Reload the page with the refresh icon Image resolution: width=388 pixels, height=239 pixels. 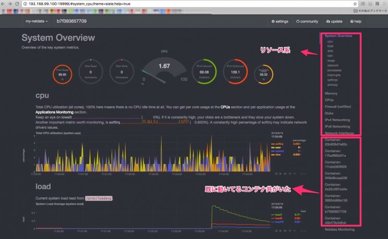[18, 3]
